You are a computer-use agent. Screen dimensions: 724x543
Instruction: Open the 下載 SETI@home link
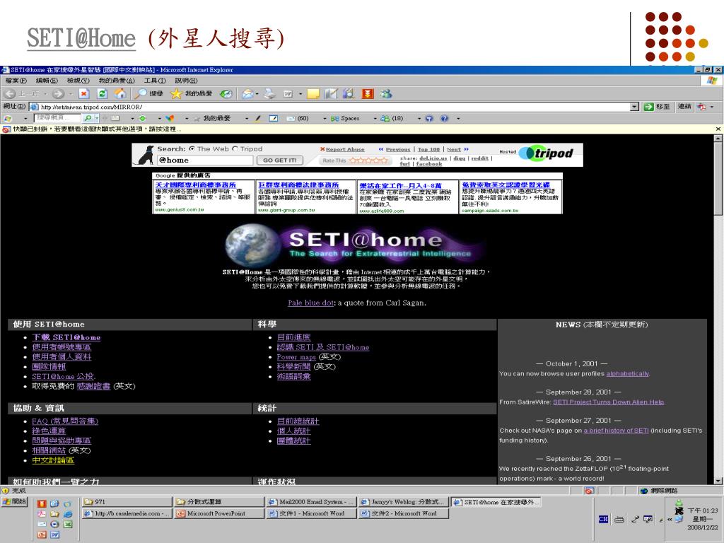[x=66, y=337]
